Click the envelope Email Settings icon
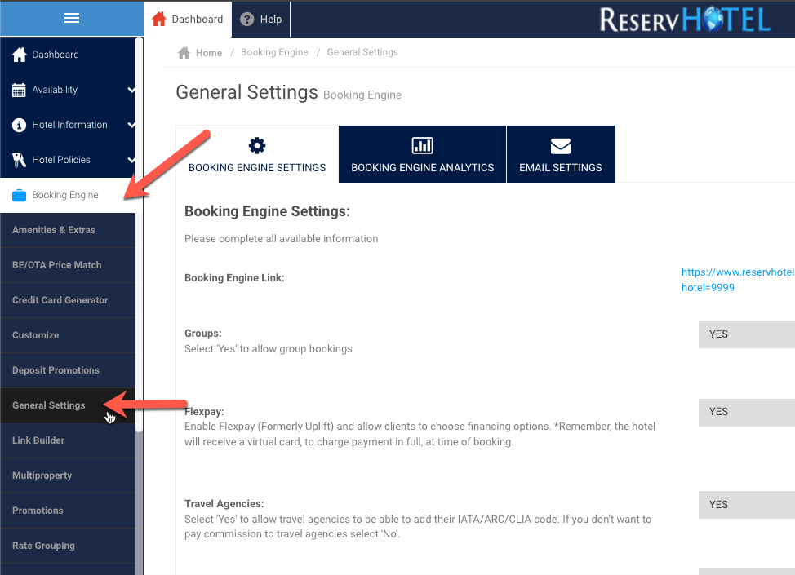 pyautogui.click(x=561, y=146)
